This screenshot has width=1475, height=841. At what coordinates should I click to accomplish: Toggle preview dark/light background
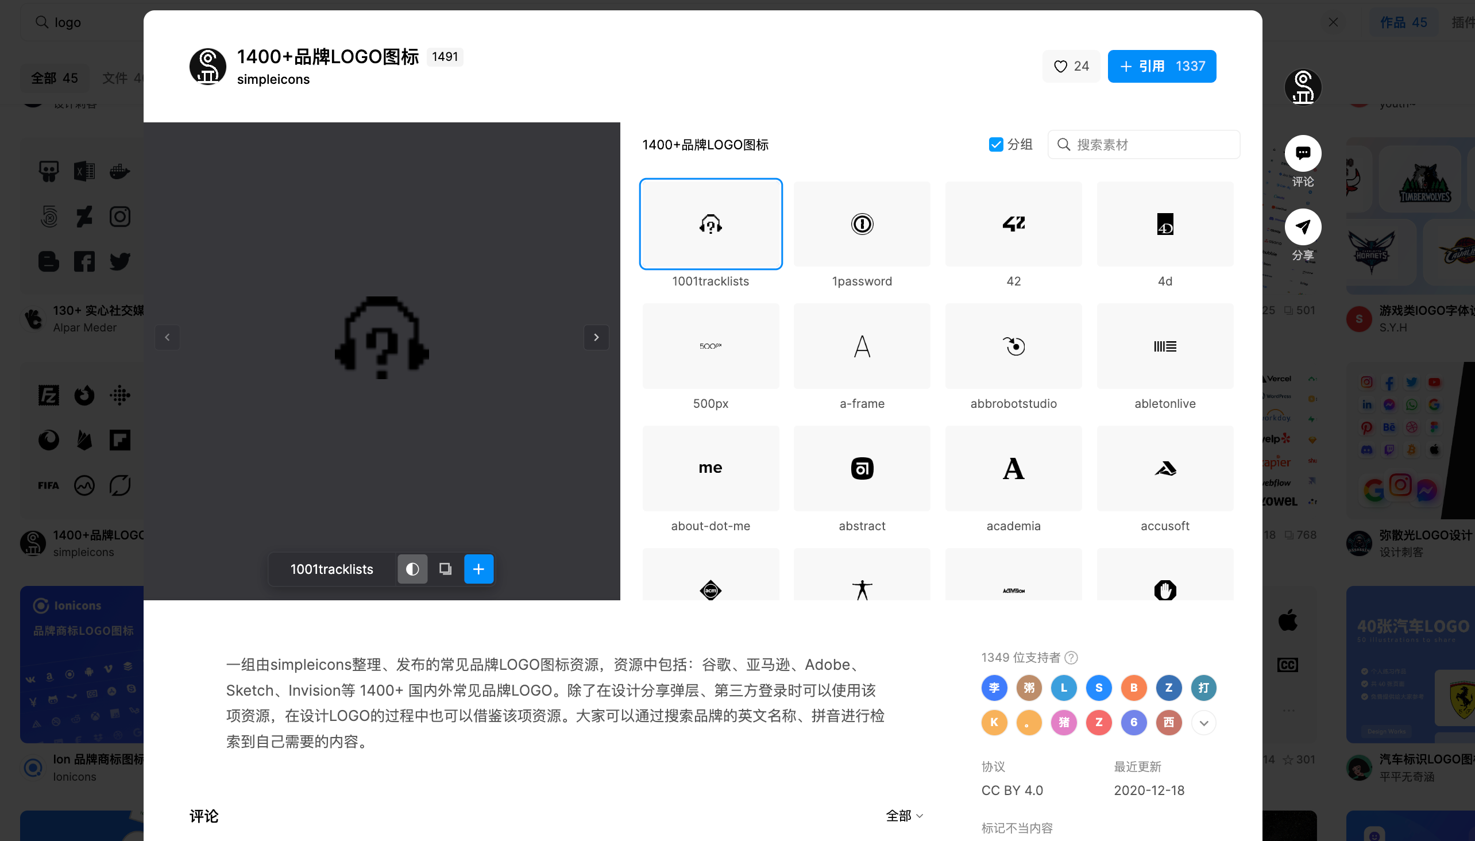[412, 569]
